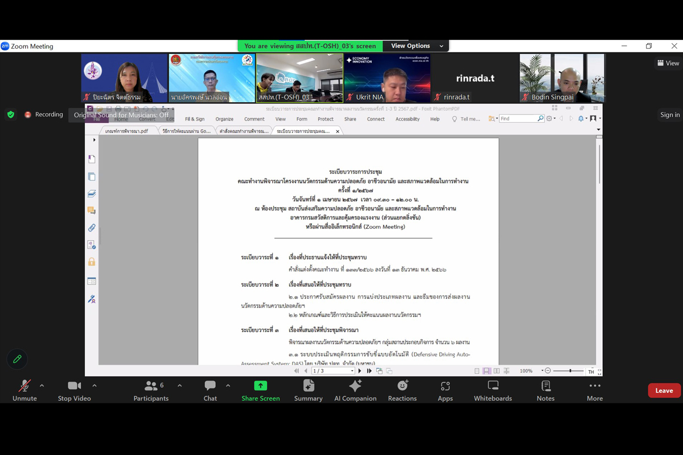Click the Apps icon

click(445, 390)
